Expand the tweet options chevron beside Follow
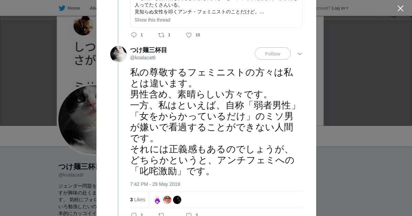The image size is (412, 216). click(x=299, y=54)
